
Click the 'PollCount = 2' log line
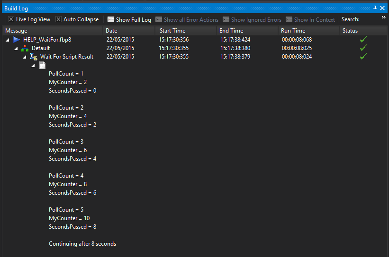[x=66, y=108]
